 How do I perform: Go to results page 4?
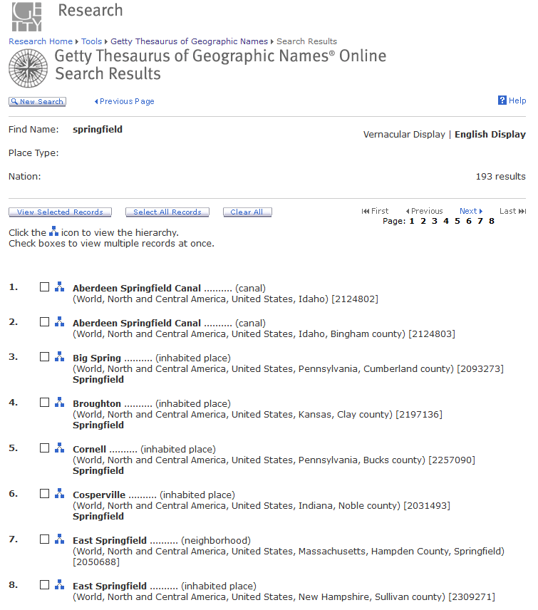(446, 221)
